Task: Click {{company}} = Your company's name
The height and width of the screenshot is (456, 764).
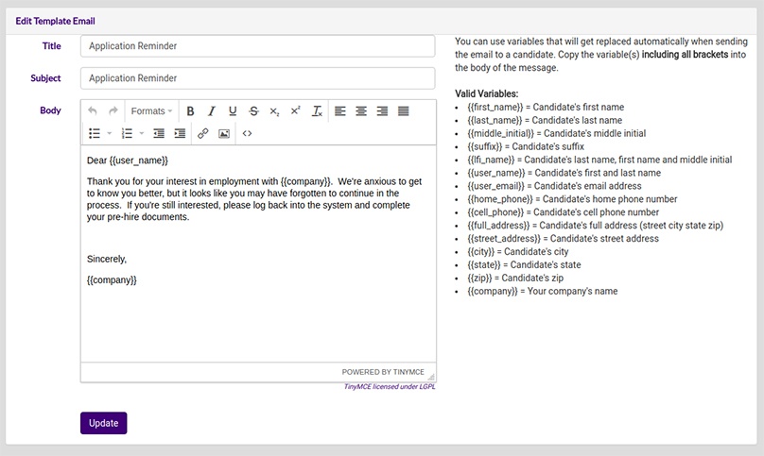Action: [x=543, y=291]
